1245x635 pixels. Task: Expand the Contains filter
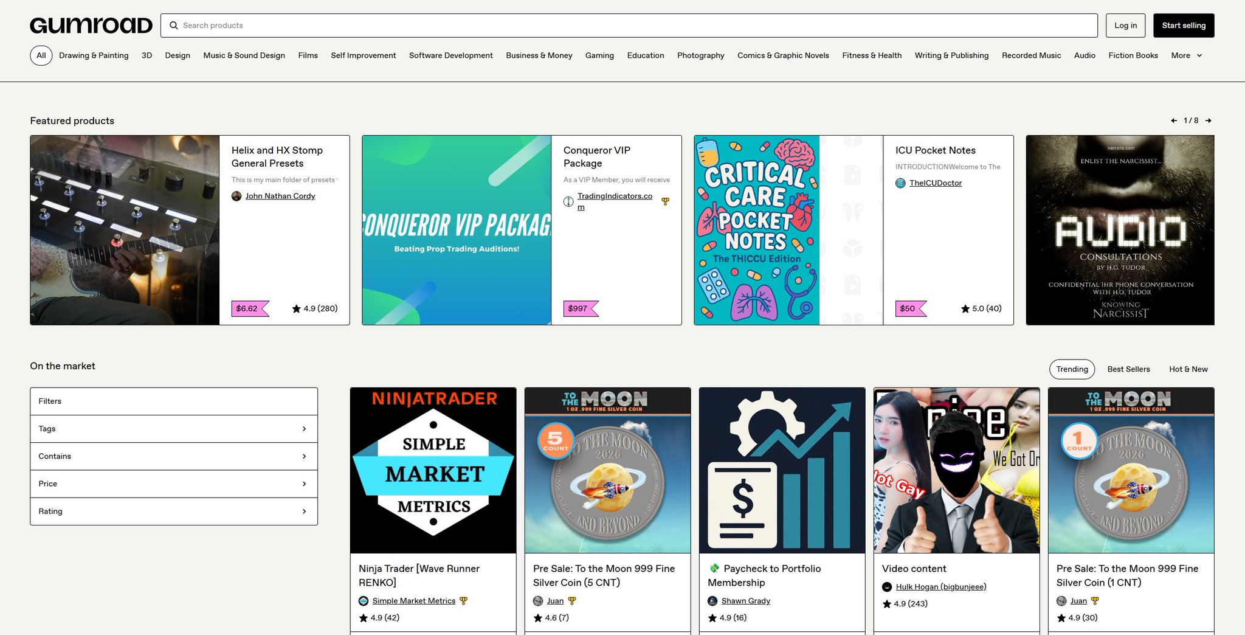pyautogui.click(x=174, y=456)
